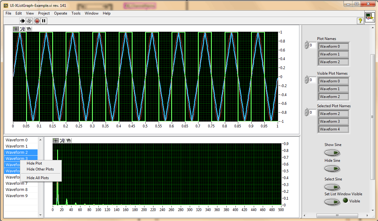This screenshot has height=221, width=378.
Task: Click the waveform list scroll-up arrow
Action: click(40, 140)
